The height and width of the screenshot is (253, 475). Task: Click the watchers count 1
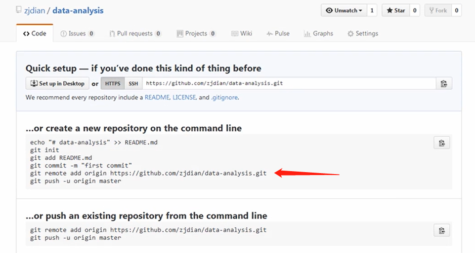pos(372,10)
